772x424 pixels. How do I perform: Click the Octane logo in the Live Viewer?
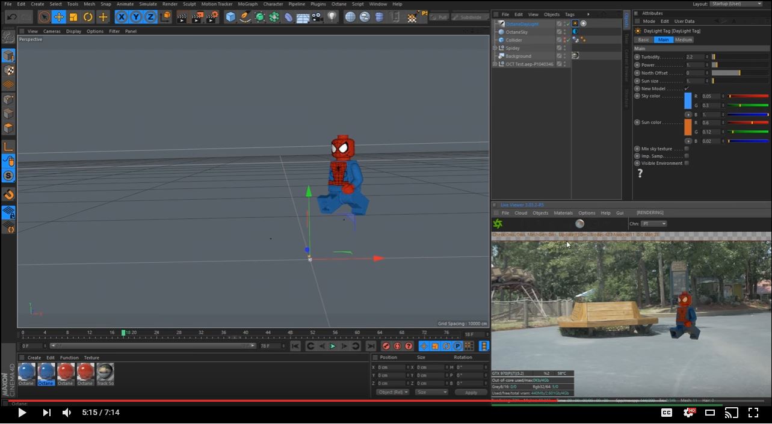coord(498,224)
